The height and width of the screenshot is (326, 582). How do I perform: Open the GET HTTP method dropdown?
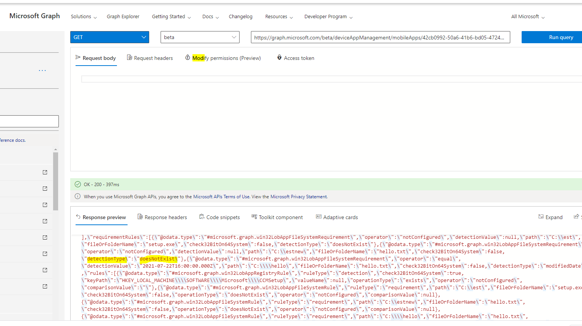click(110, 37)
